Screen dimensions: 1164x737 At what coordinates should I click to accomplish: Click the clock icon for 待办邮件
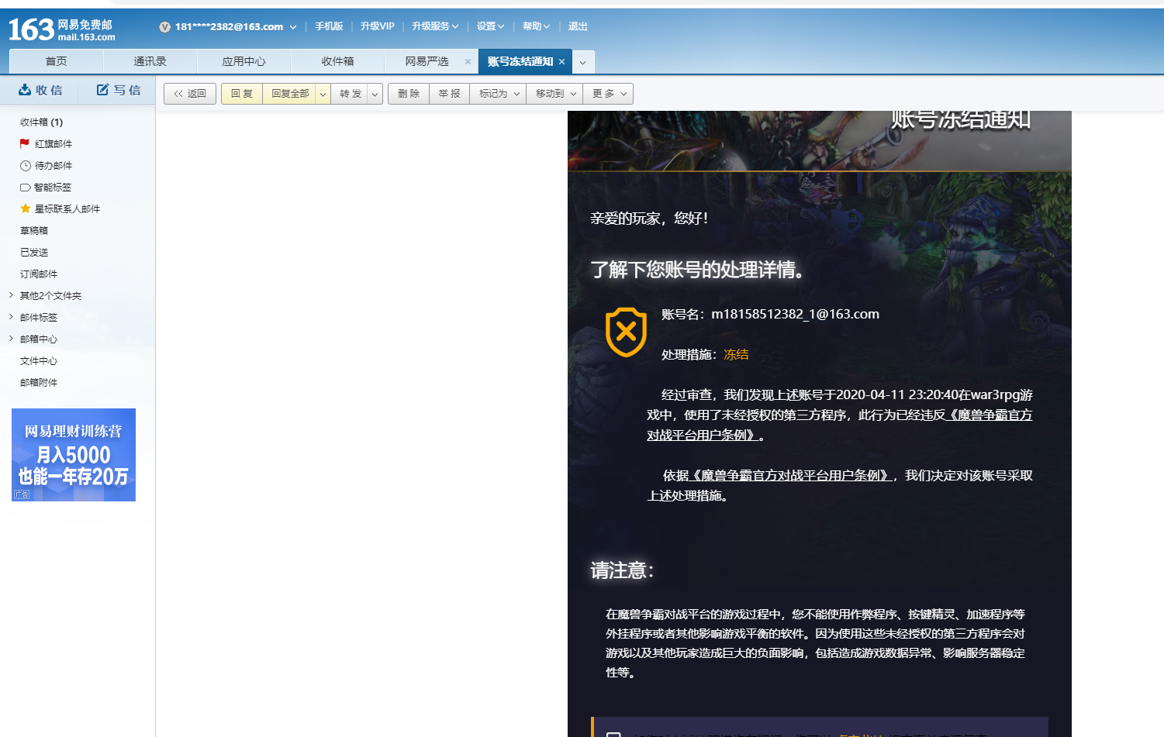(26, 166)
